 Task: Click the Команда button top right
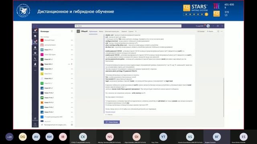click(201, 31)
